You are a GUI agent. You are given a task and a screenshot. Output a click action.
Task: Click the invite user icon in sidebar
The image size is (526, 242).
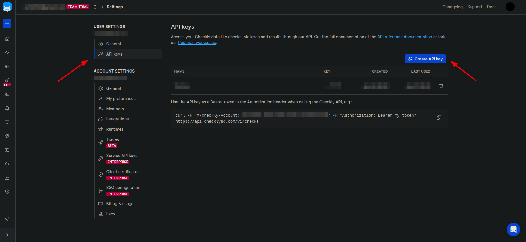7,219
